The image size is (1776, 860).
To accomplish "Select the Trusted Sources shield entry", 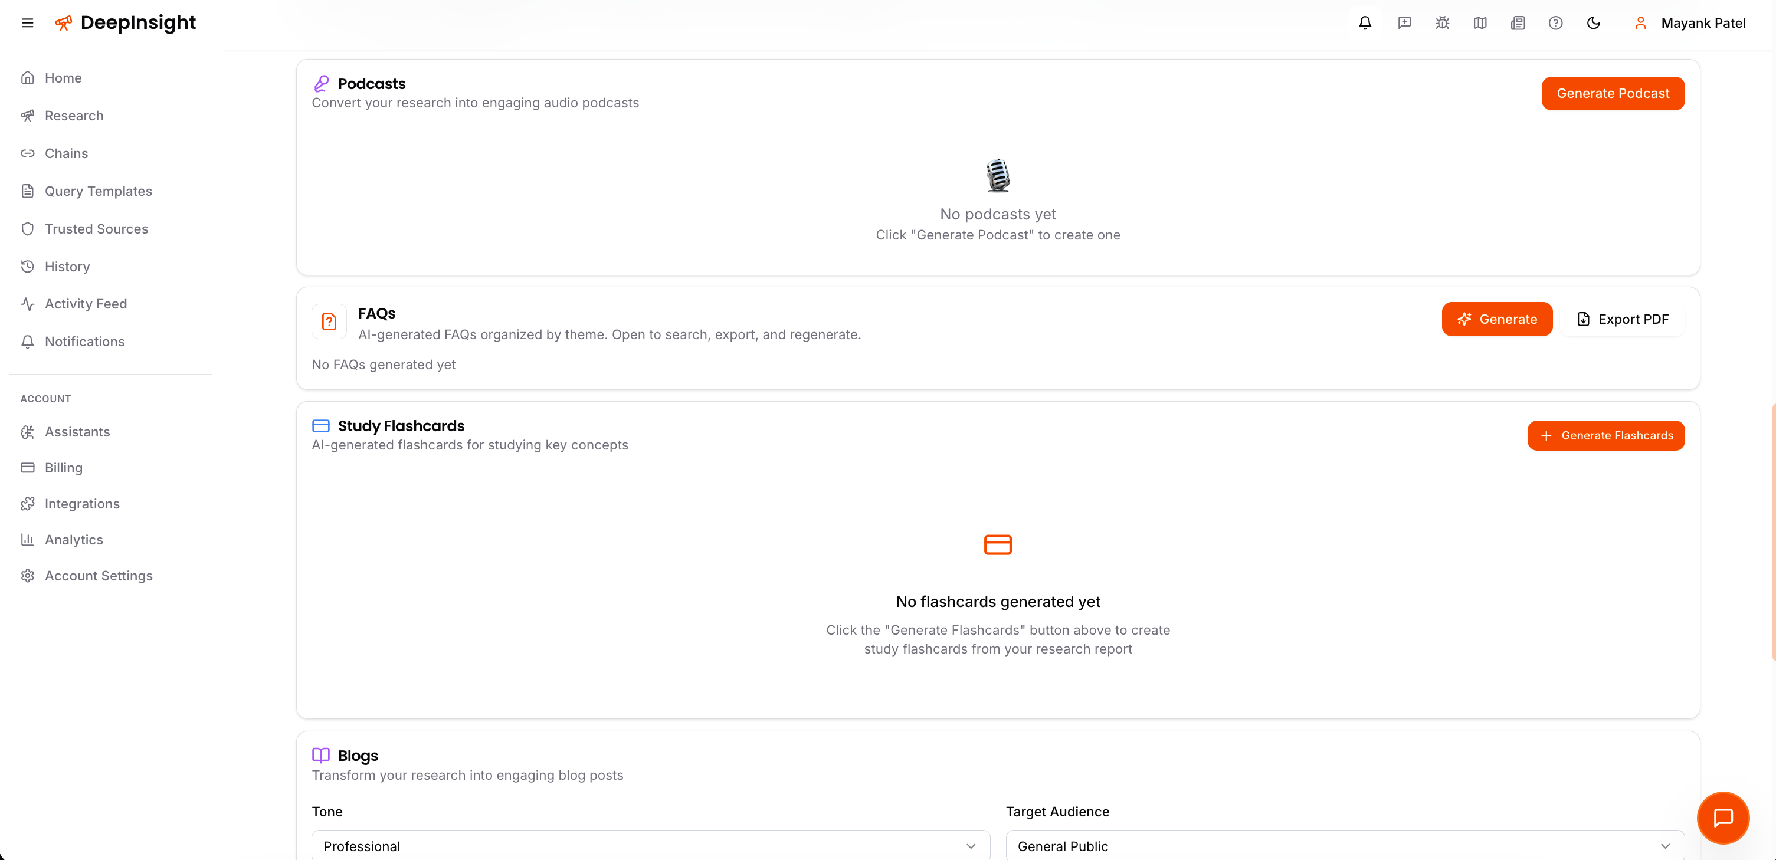I will coord(97,228).
